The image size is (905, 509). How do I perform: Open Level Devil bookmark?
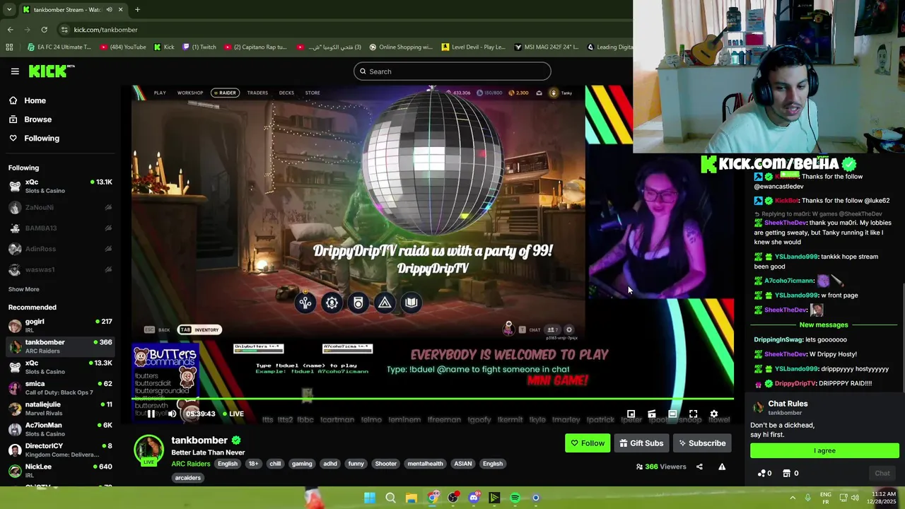click(474, 47)
